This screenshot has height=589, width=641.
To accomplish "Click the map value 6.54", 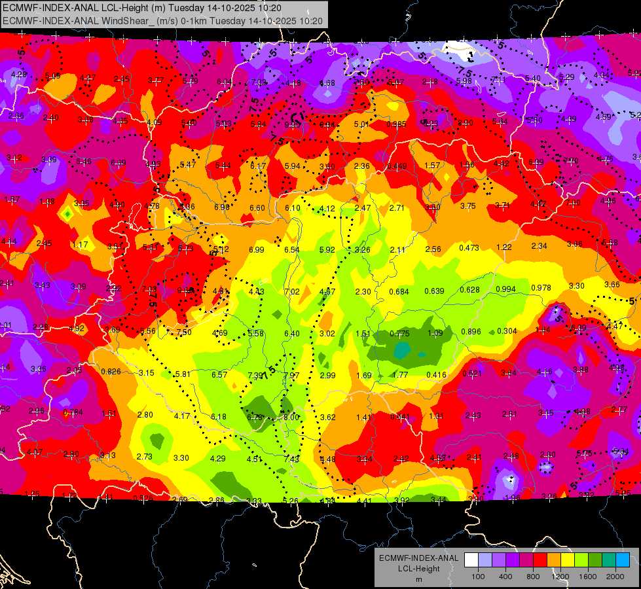I will [x=292, y=250].
